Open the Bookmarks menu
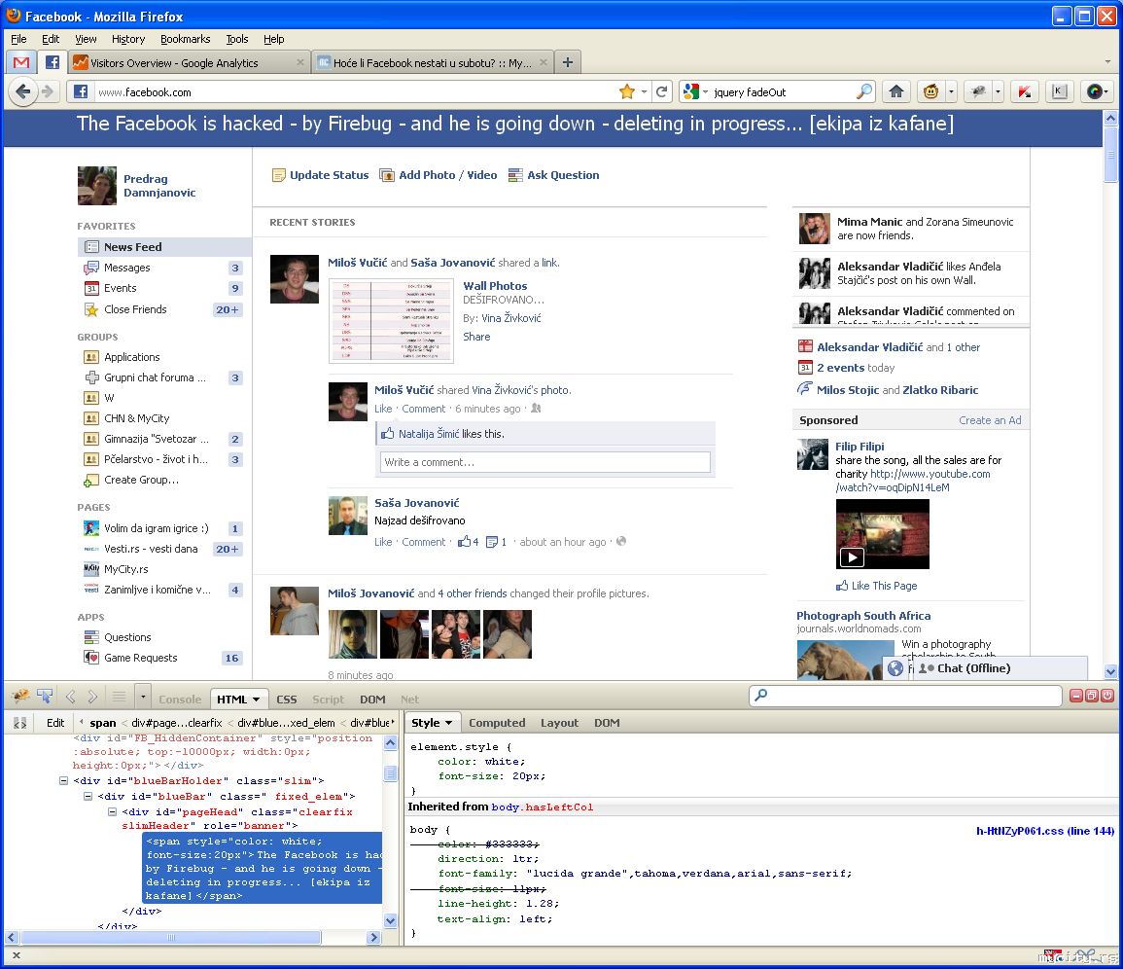This screenshot has width=1123, height=969. tap(185, 39)
